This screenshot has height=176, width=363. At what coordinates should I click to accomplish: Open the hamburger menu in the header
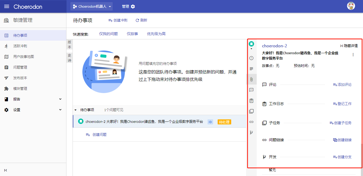(7, 6)
